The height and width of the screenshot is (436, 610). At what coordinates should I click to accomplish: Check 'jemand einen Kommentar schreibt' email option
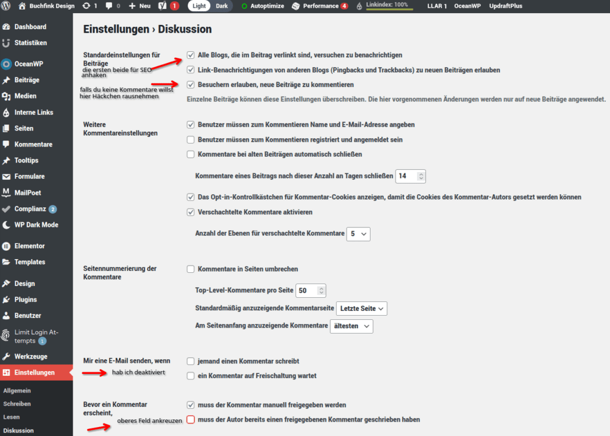pos(191,361)
